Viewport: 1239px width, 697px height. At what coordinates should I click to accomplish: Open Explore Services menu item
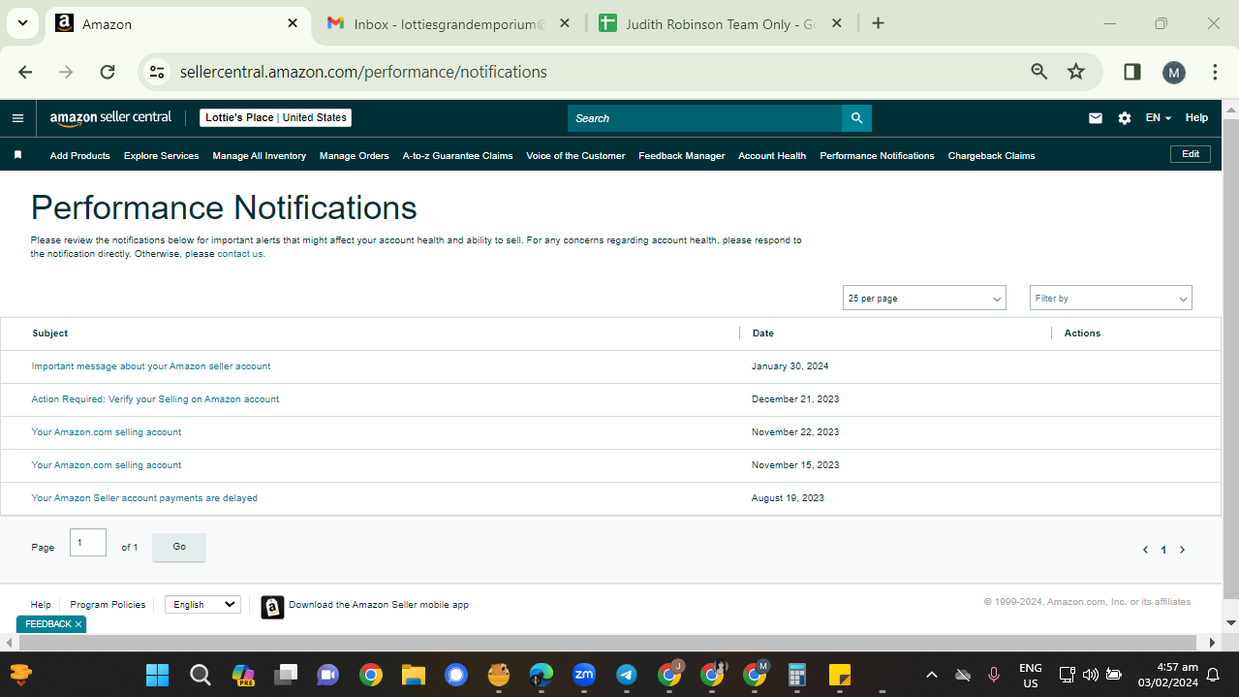161,155
